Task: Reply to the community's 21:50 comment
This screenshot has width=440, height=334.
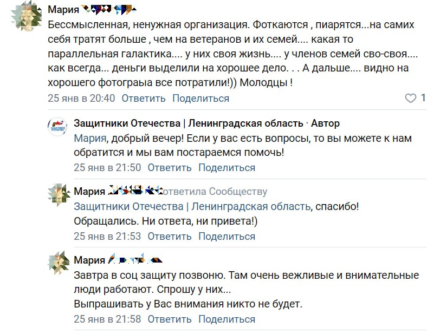Action: click(x=170, y=167)
